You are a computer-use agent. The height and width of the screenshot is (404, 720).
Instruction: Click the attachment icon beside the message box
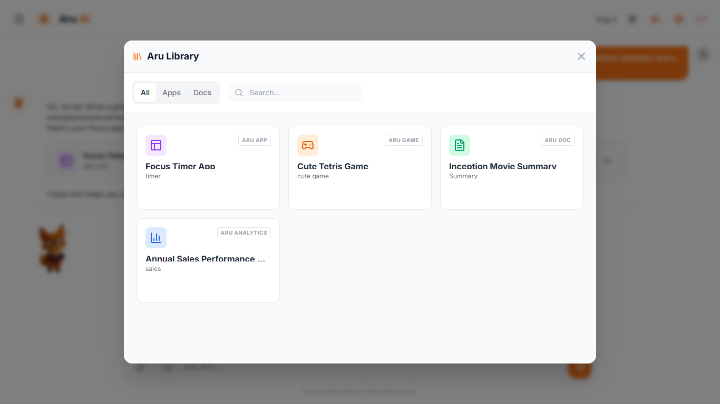pyautogui.click(x=140, y=367)
